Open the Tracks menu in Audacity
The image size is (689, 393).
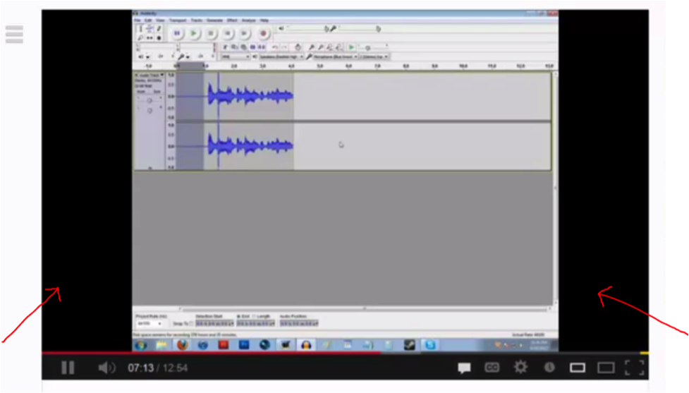coord(197,20)
